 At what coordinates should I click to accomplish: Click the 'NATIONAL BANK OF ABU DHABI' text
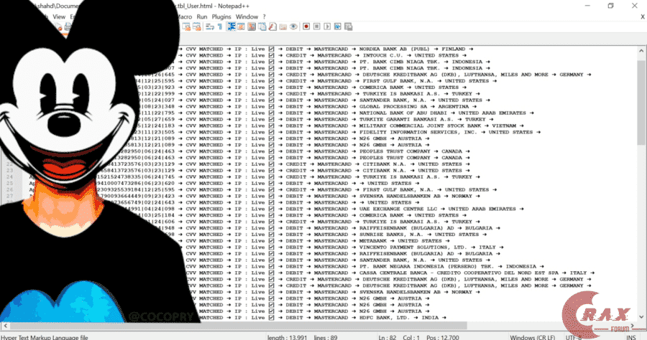[x=403, y=113]
